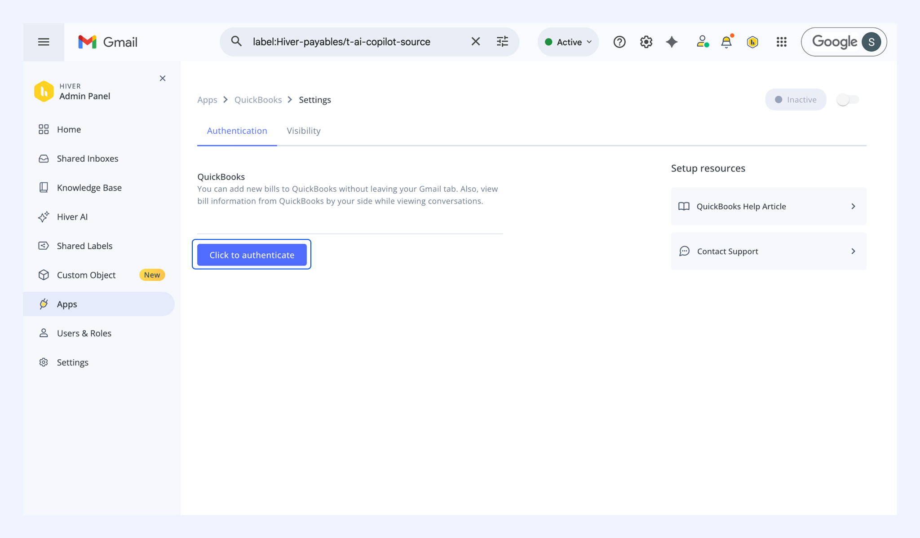Click the Settings gear icon in the sidebar
This screenshot has width=920, height=538.
coord(44,362)
